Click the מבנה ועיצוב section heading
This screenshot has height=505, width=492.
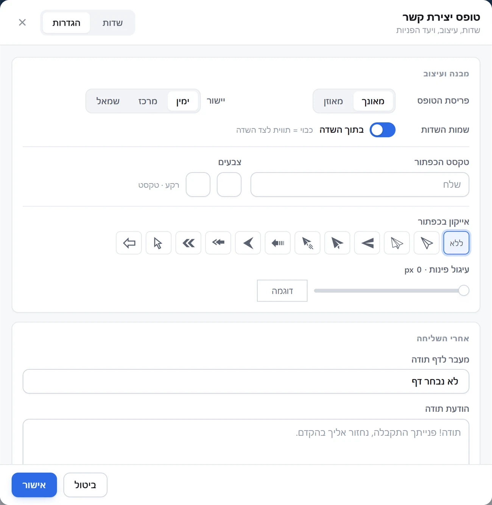[x=446, y=73]
